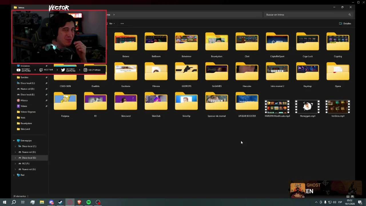Open pinned Nuevo vol (D:) in quick access
This screenshot has width=366, height=206.
pos(27,89)
